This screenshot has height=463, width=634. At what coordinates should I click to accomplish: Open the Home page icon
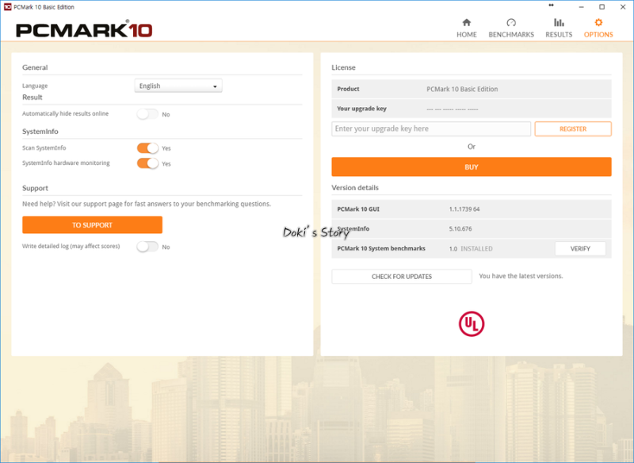[x=467, y=22]
